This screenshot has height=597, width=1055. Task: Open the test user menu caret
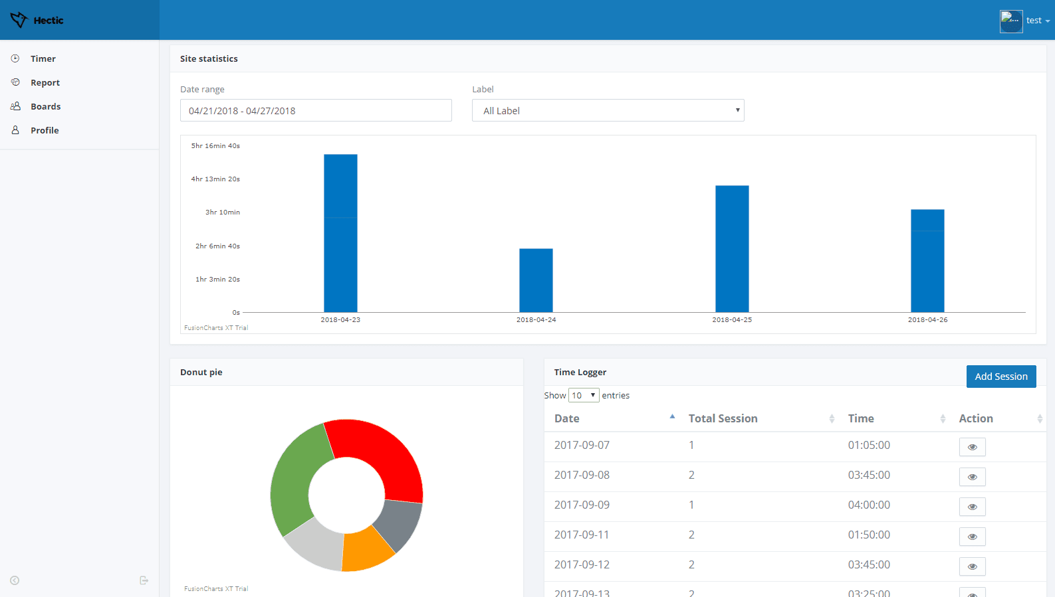[1048, 21]
